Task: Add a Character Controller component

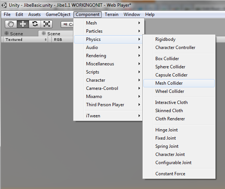Action: pyautogui.click(x=175, y=48)
